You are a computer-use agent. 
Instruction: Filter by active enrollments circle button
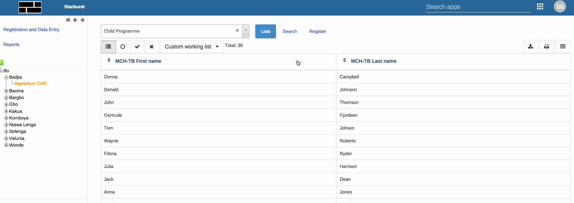[x=123, y=47]
